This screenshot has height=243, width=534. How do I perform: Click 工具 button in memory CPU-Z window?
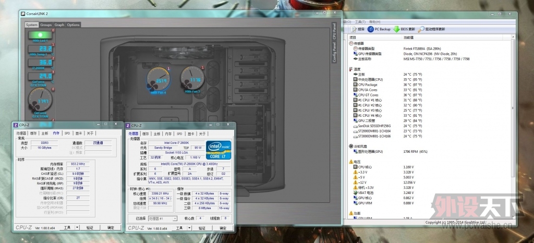[x=67, y=227]
